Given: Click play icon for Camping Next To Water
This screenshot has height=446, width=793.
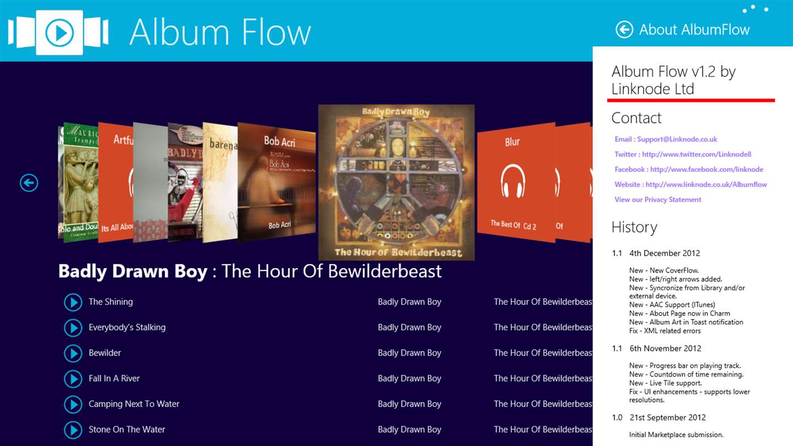Looking at the screenshot, I should pyautogui.click(x=73, y=404).
